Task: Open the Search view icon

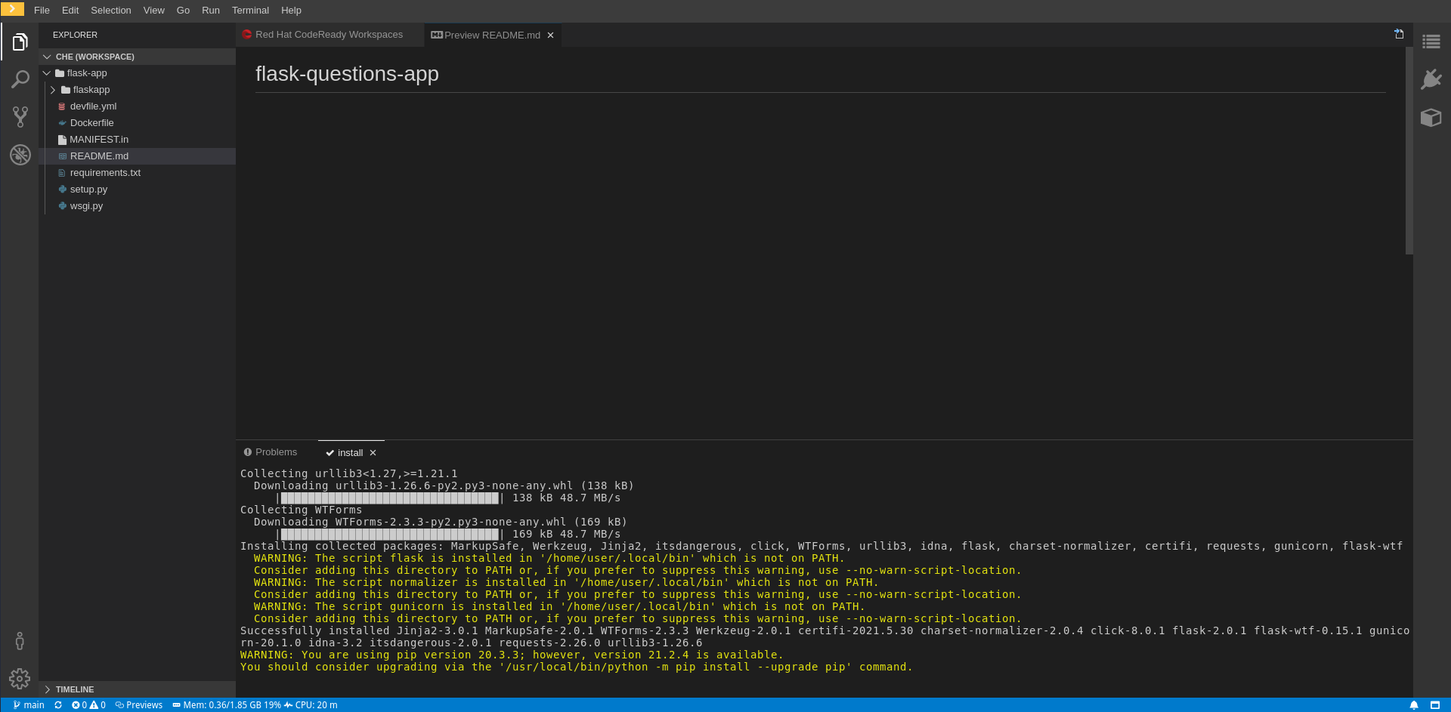Action: (20, 79)
